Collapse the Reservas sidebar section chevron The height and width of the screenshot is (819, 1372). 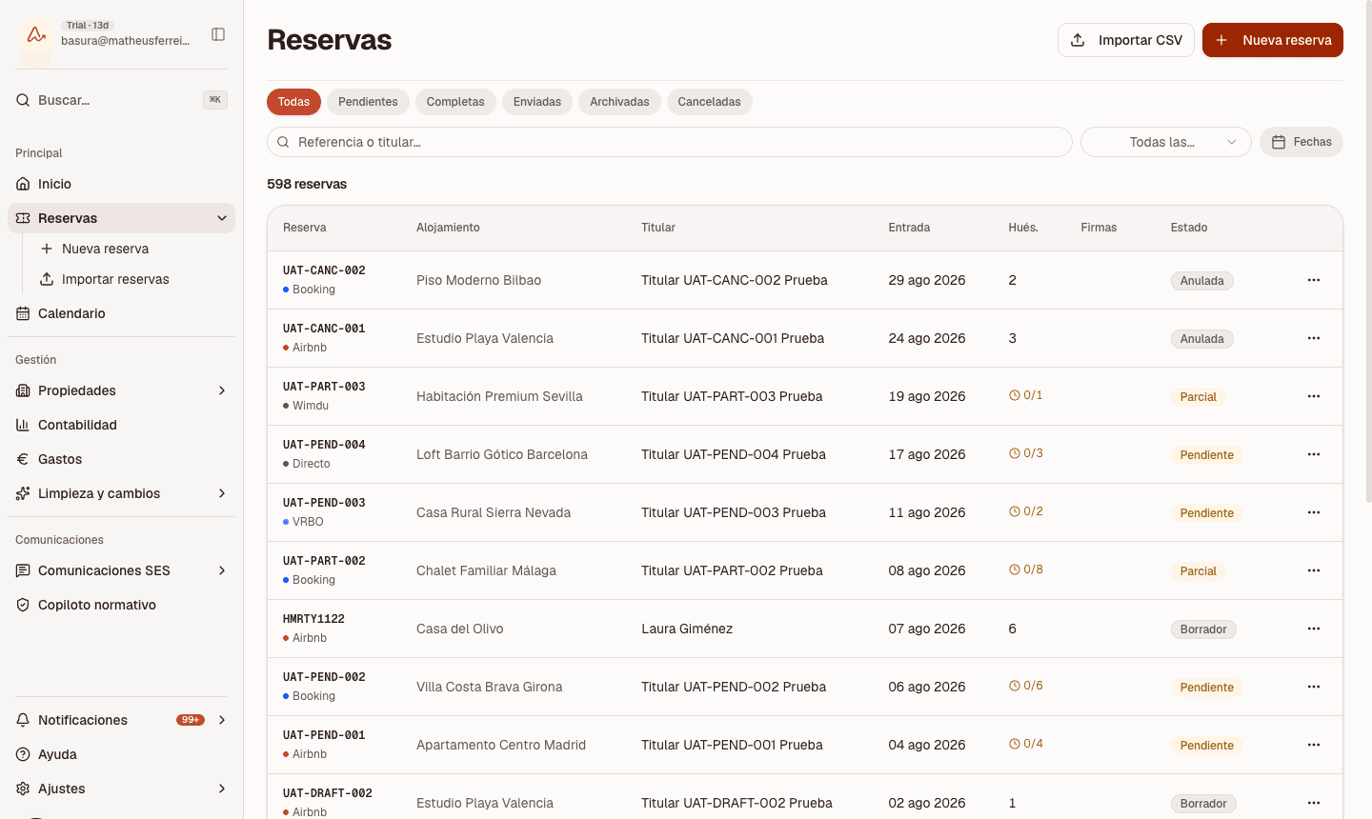point(222,218)
